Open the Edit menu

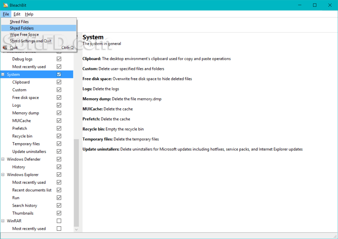point(17,14)
